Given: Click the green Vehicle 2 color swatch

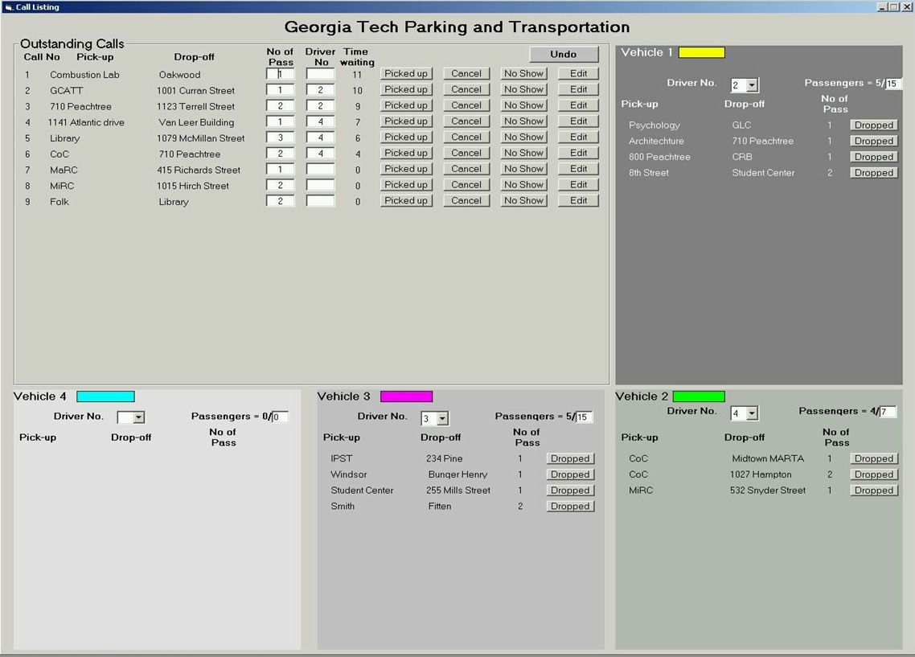Looking at the screenshot, I should pyautogui.click(x=698, y=396).
